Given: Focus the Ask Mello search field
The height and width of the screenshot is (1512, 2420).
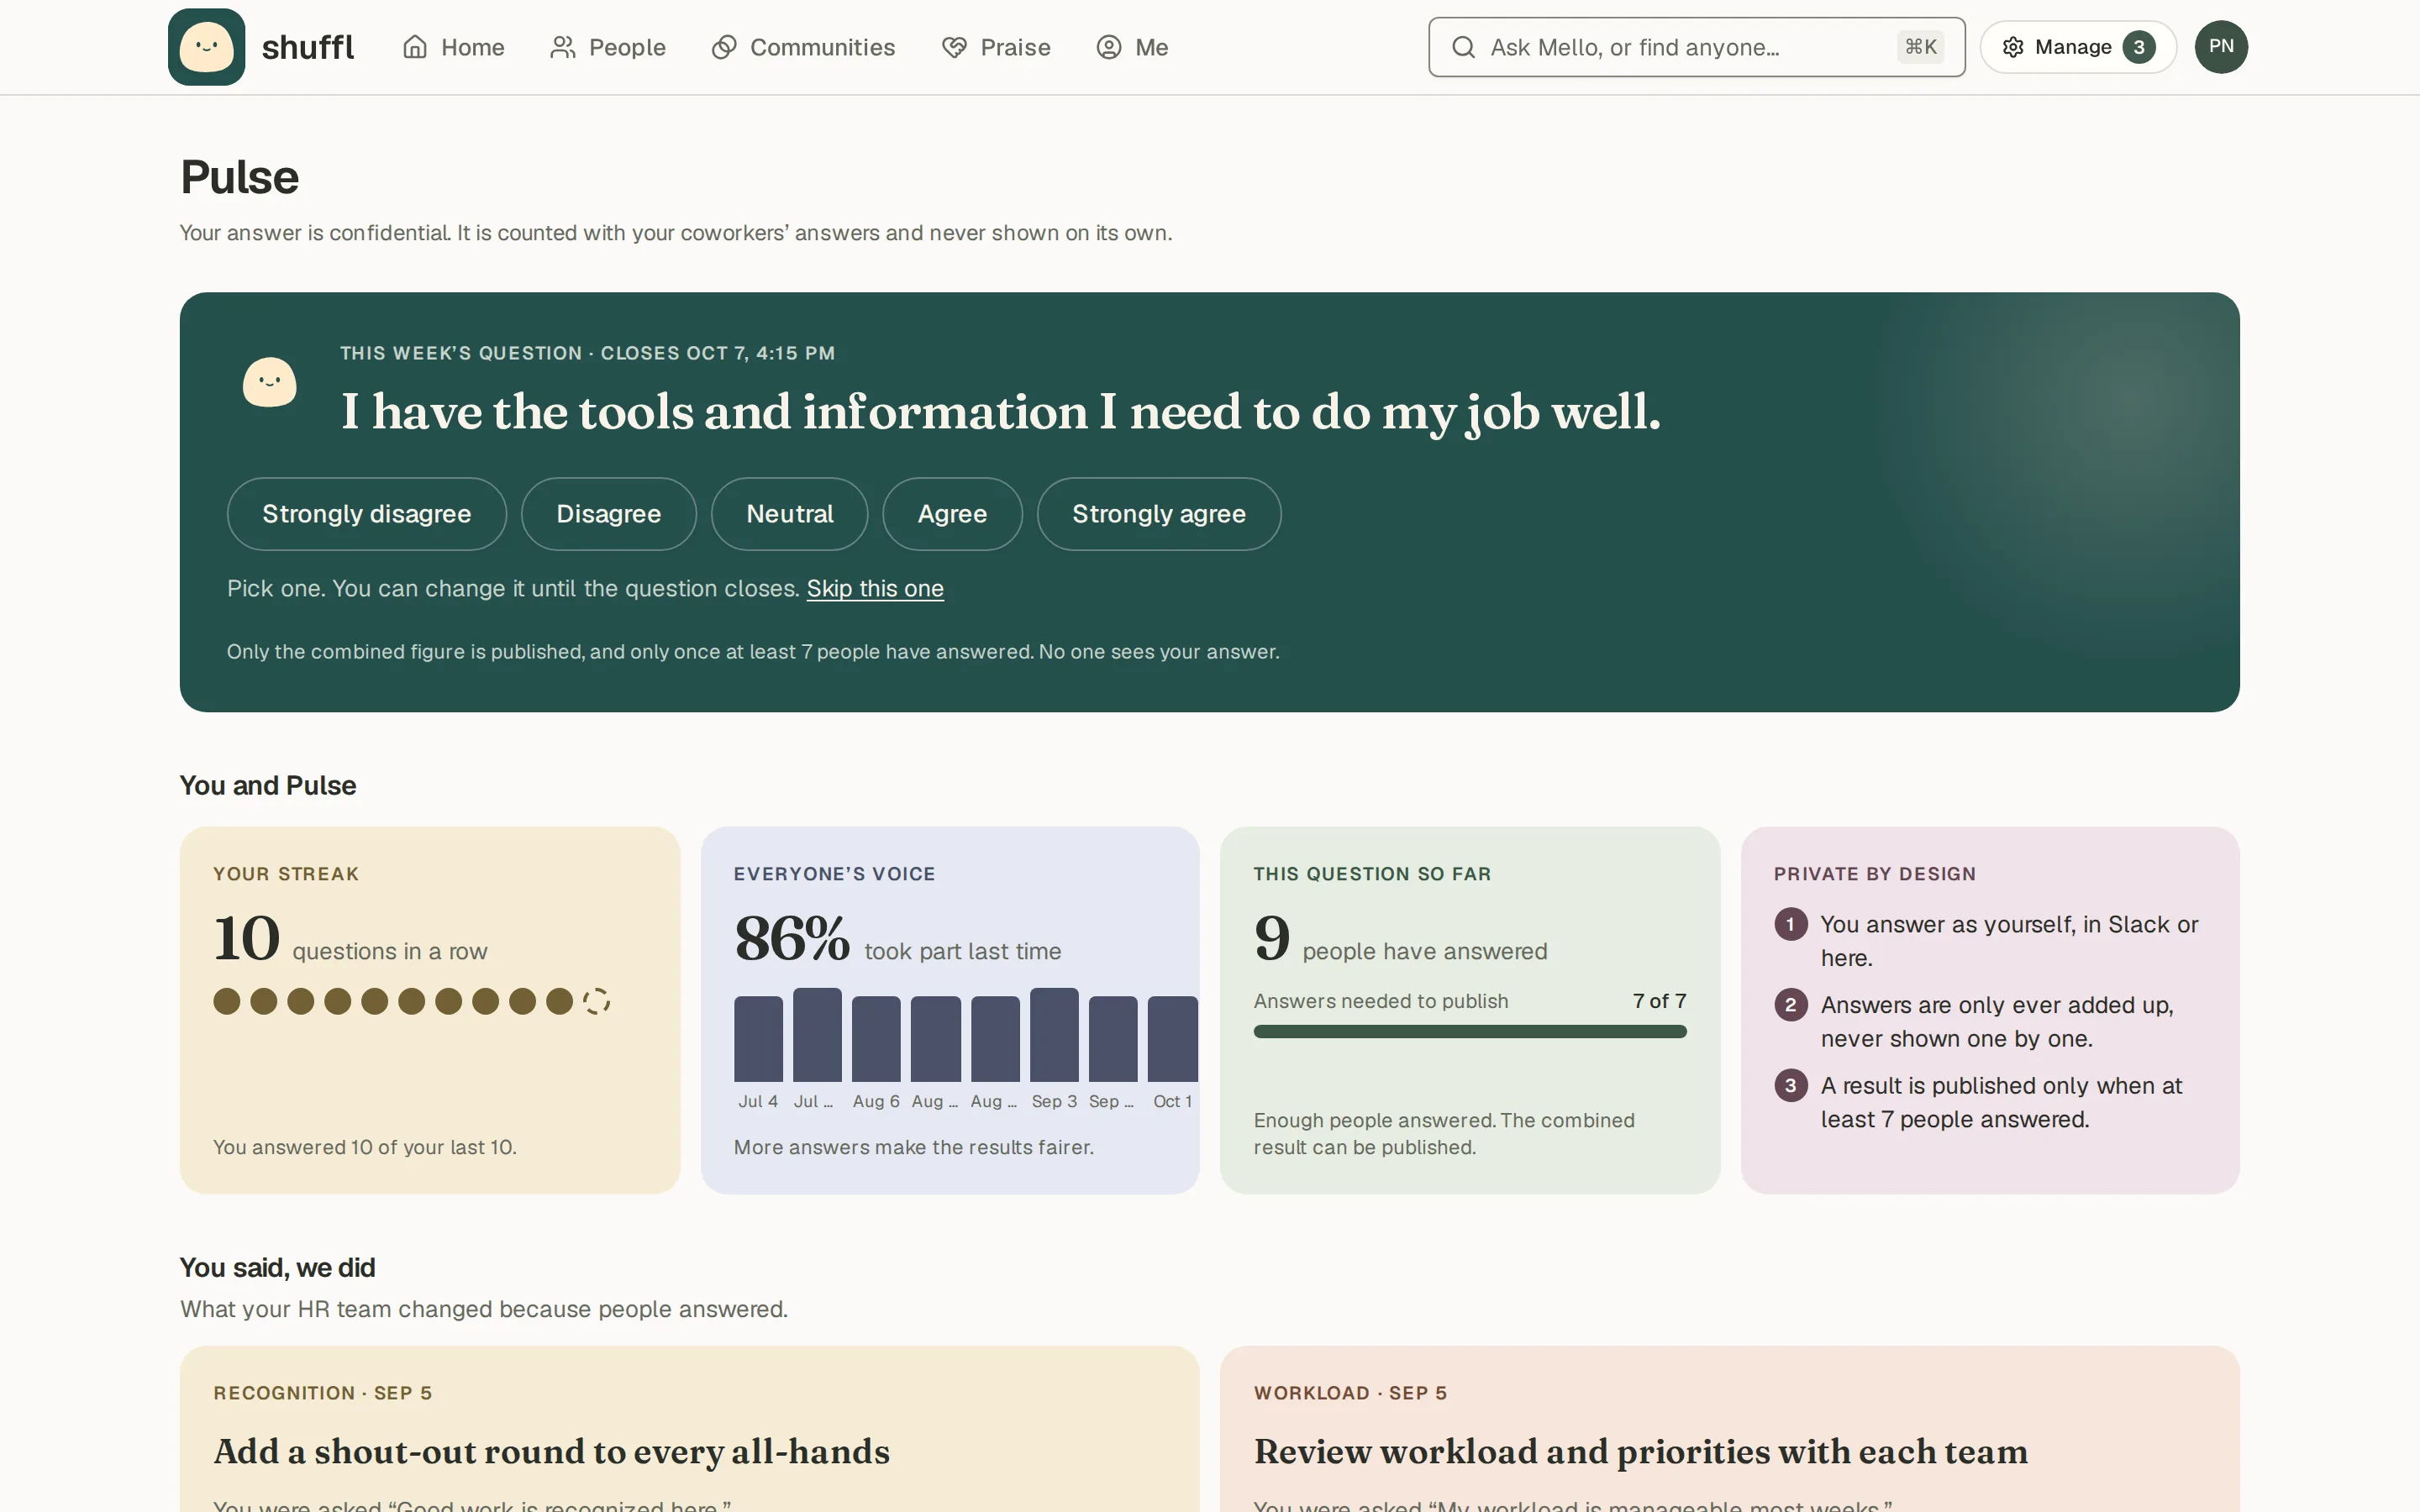Looking at the screenshot, I should point(1696,47).
